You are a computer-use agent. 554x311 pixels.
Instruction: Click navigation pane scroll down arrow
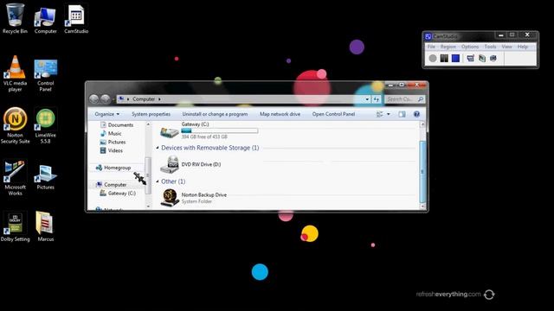click(148, 206)
